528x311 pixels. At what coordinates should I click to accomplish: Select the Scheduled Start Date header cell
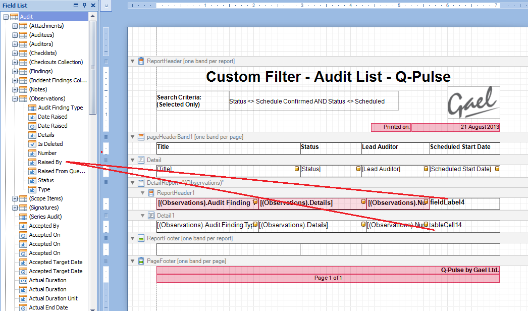465,148
